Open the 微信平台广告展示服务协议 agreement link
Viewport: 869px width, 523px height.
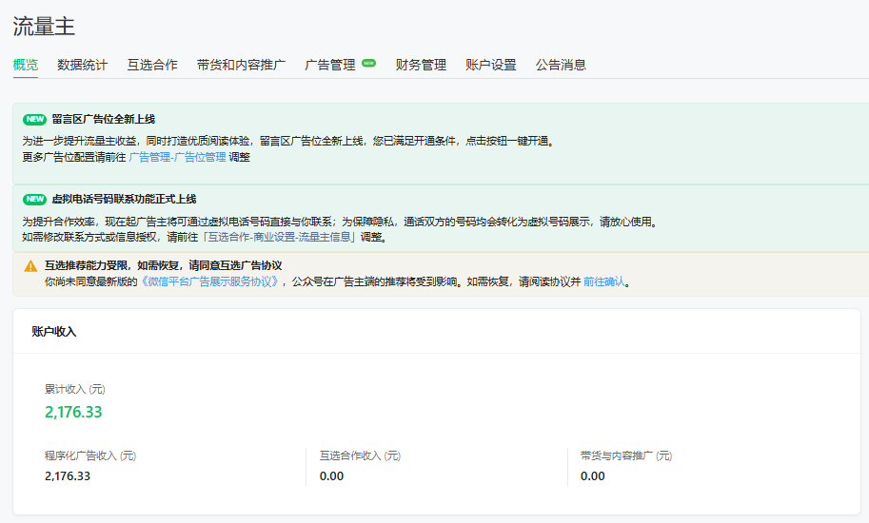(211, 281)
